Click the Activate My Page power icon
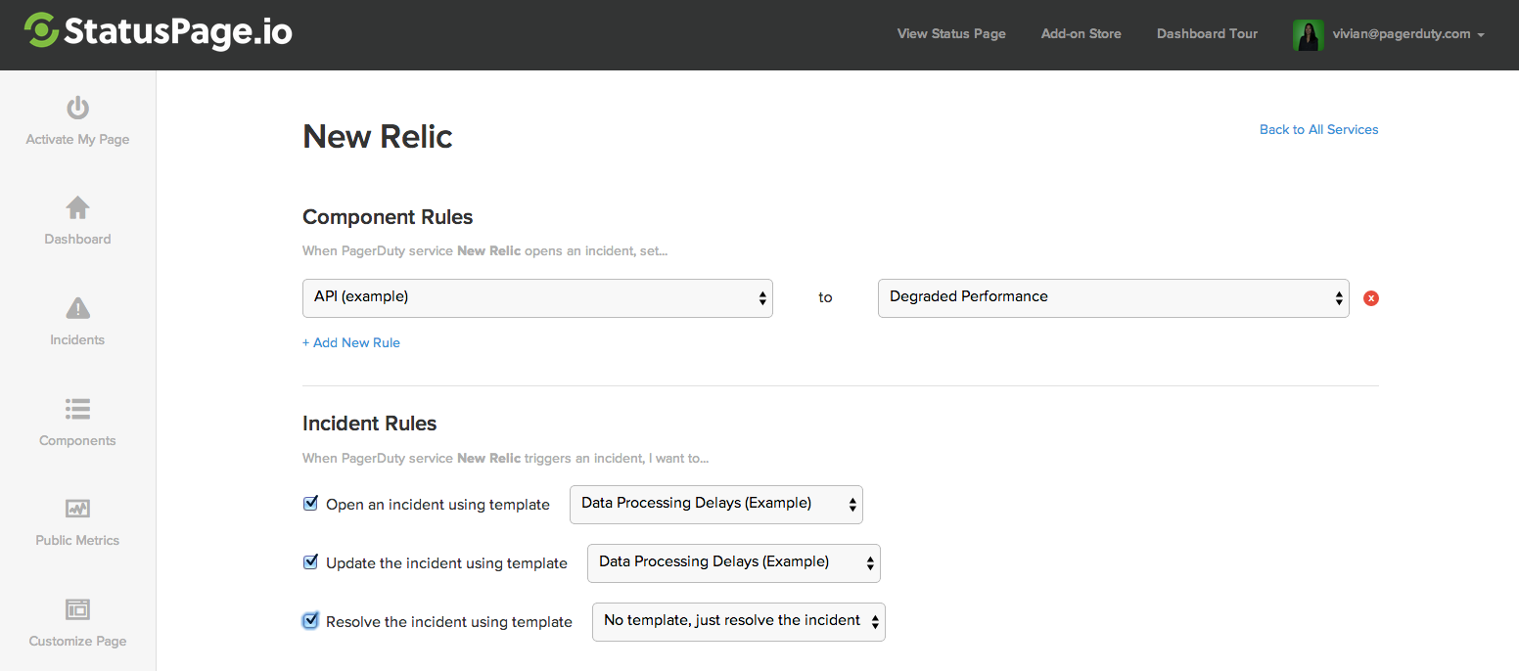 click(x=77, y=108)
